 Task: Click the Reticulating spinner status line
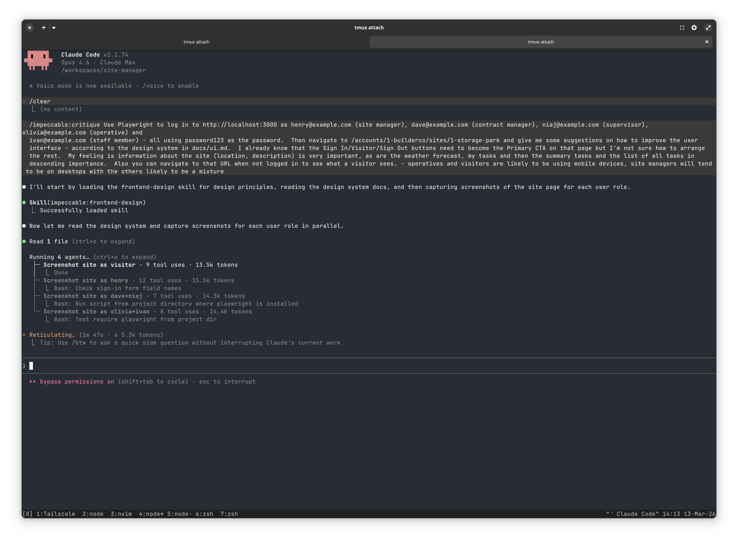click(x=52, y=335)
